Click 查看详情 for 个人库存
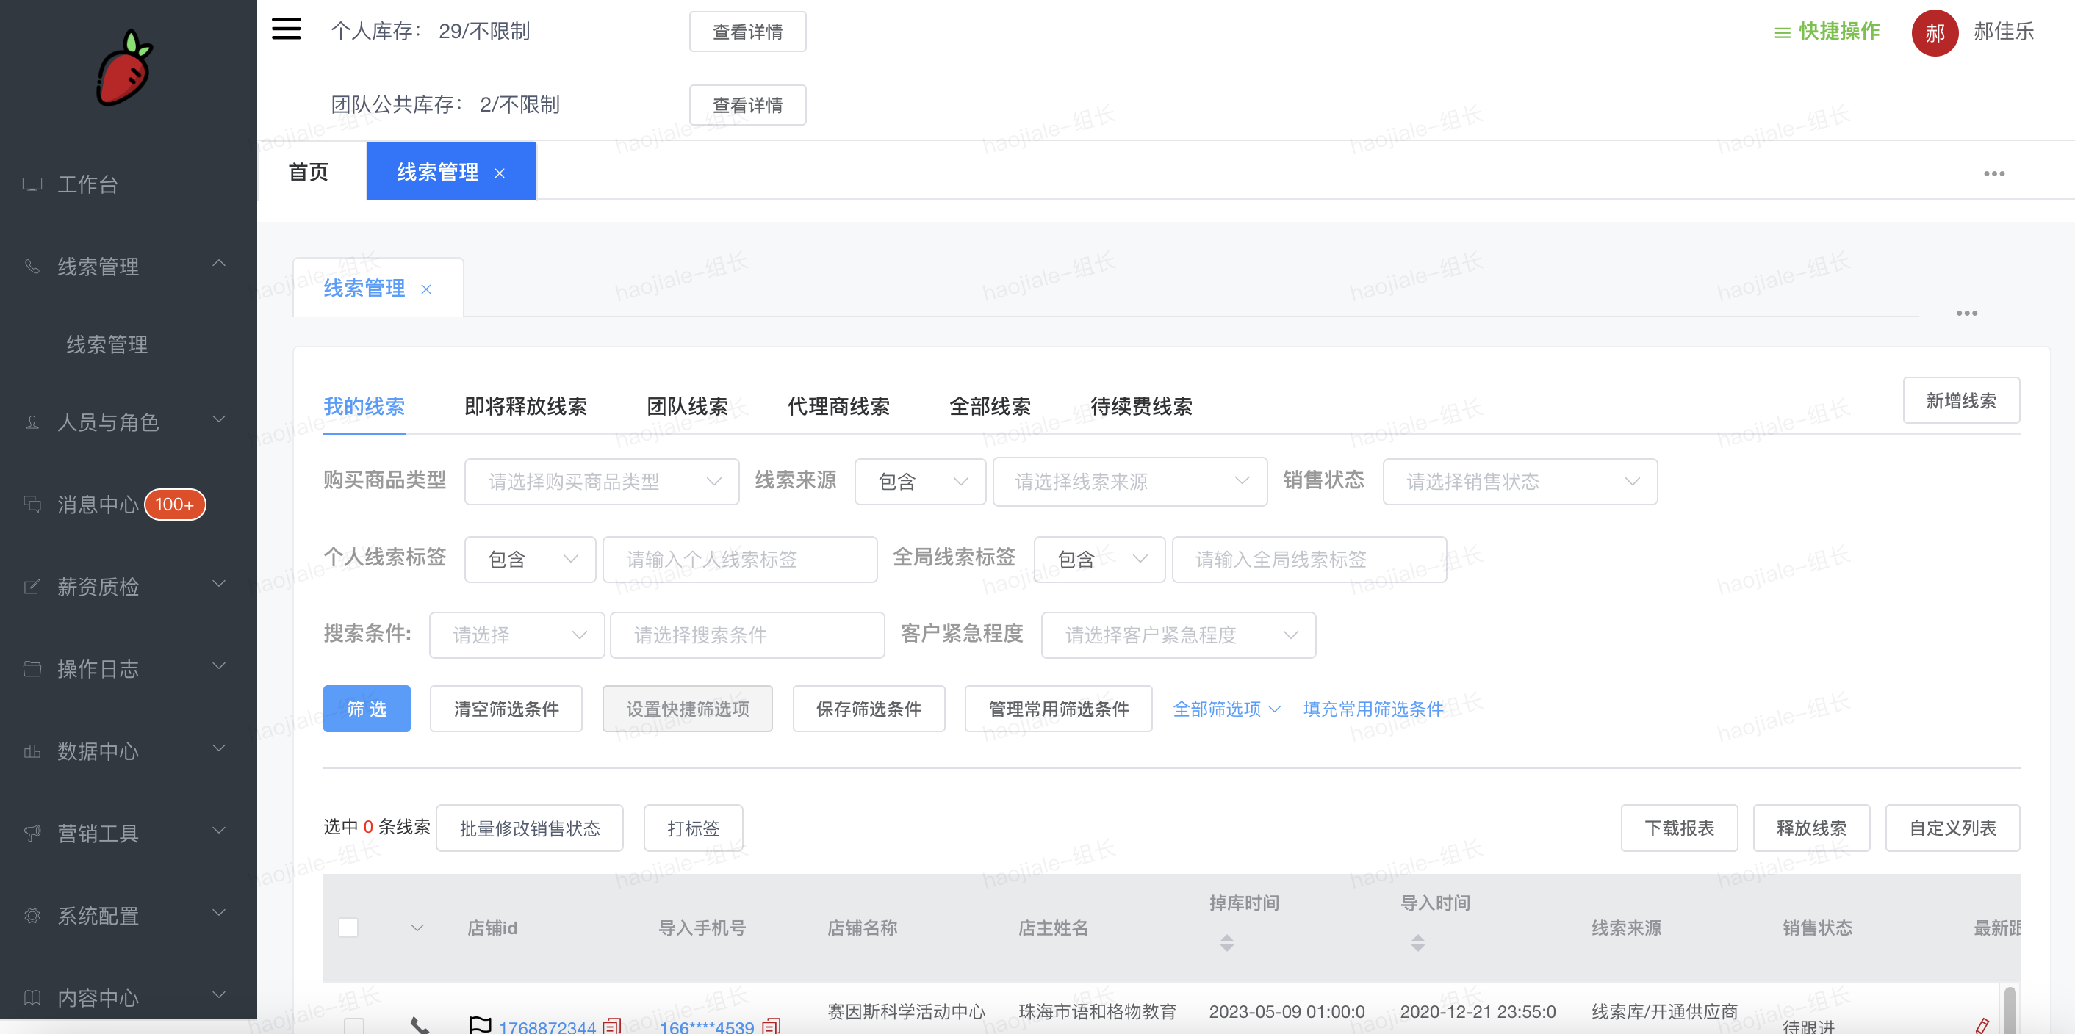 click(x=747, y=32)
